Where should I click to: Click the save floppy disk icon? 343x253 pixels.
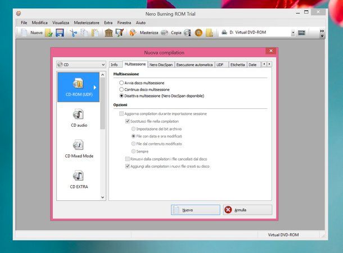coord(60,33)
